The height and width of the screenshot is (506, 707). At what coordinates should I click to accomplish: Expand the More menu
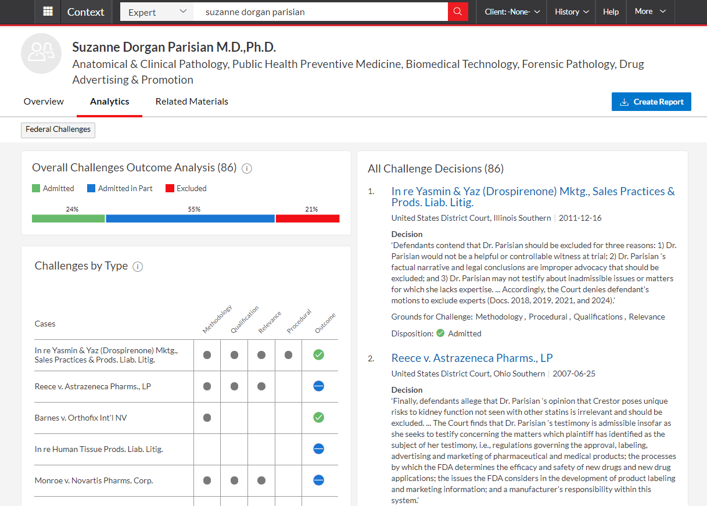[650, 12]
